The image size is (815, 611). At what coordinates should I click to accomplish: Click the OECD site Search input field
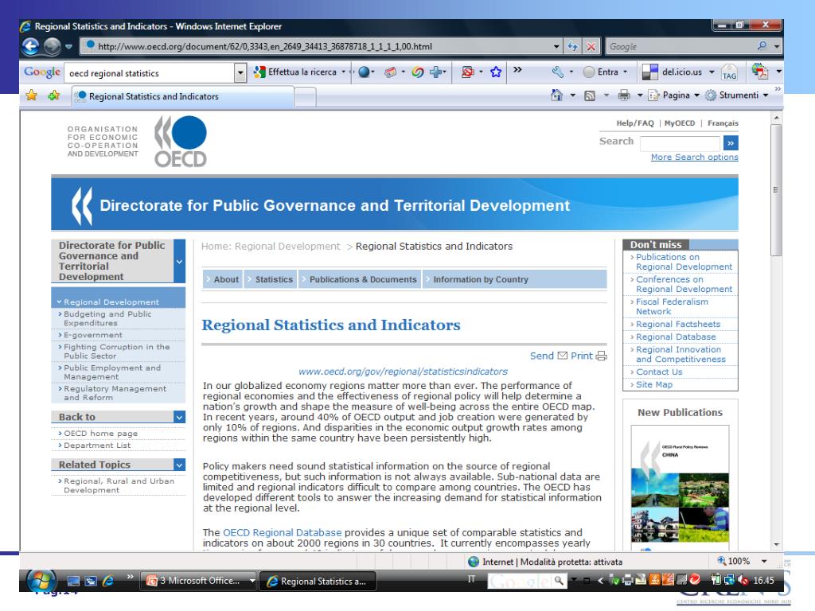[680, 143]
